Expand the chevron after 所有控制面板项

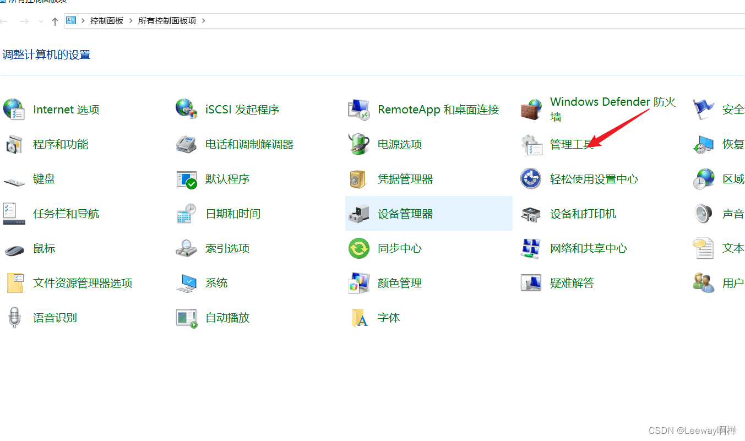(x=204, y=21)
